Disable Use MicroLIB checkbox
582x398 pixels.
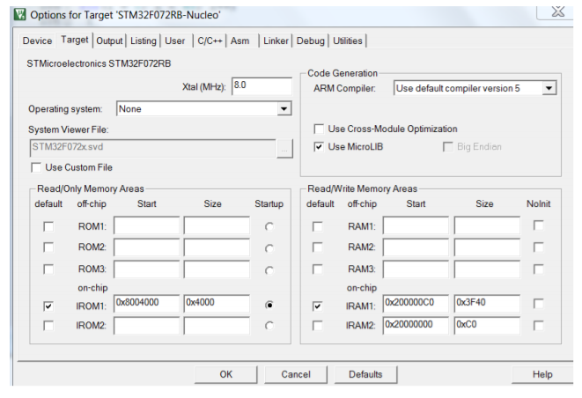(x=319, y=147)
